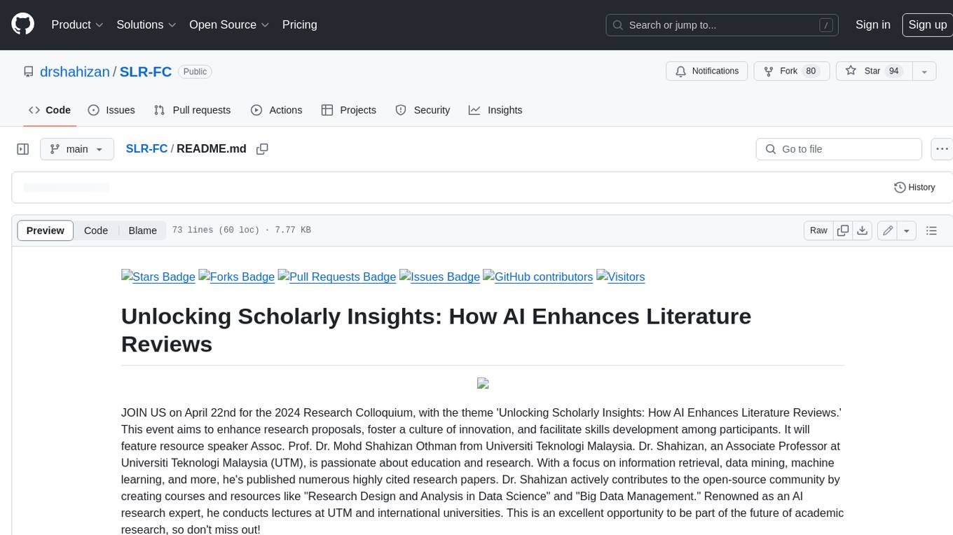The width and height of the screenshot is (953, 535).
Task: Expand the file tree side panel
Action: [22, 149]
